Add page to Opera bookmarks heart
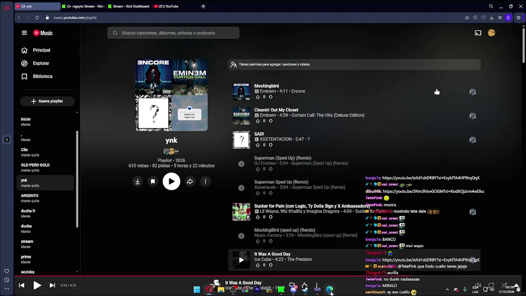526x296 pixels. 483,18
